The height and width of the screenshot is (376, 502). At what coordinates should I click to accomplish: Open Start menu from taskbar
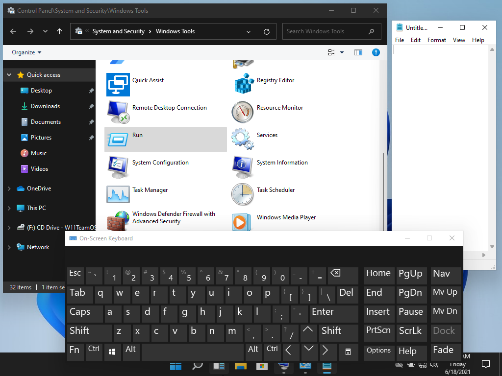click(176, 366)
